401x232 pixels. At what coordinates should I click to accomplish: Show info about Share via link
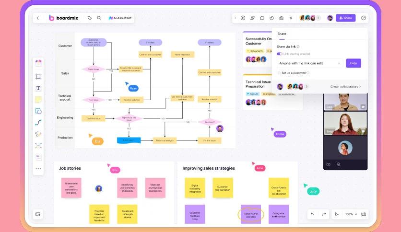pos(298,46)
